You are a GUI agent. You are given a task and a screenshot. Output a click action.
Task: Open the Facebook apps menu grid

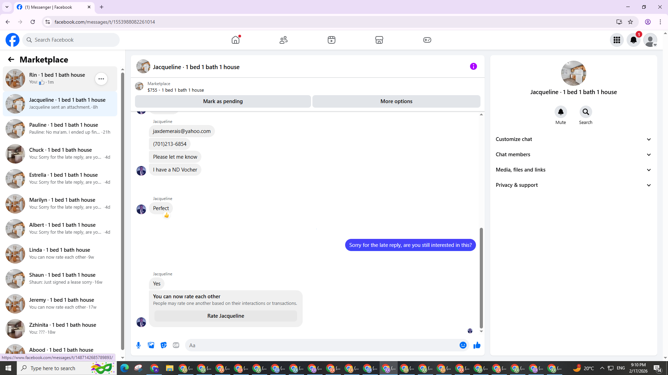[617, 40]
